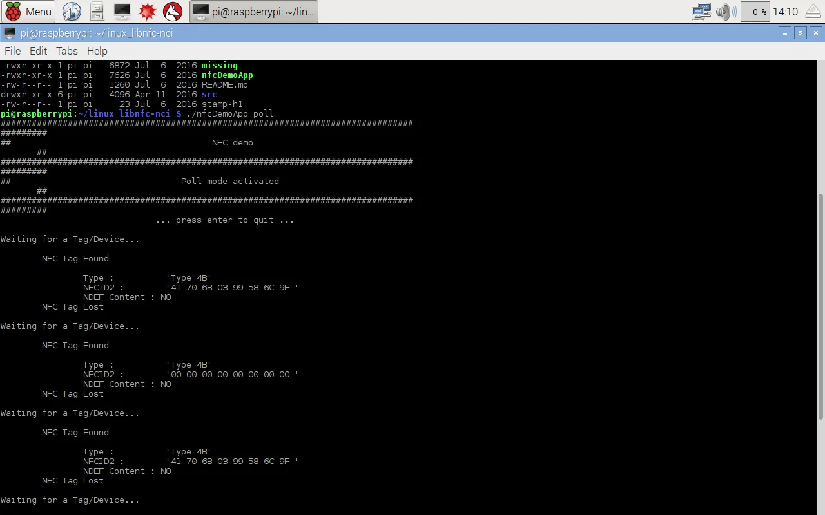
Task: Click the last 'Waiting for a Tag/Device...' line
Action: click(70, 500)
